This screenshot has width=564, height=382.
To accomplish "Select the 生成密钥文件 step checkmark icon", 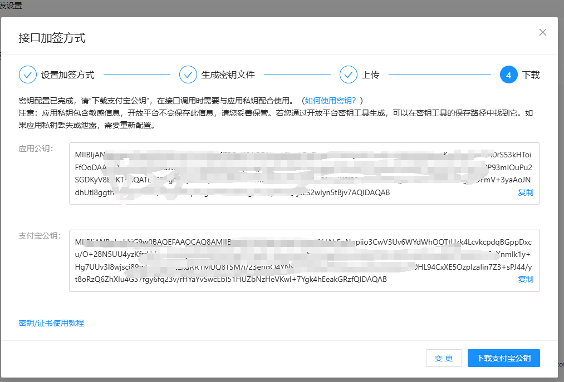I will (x=188, y=75).
